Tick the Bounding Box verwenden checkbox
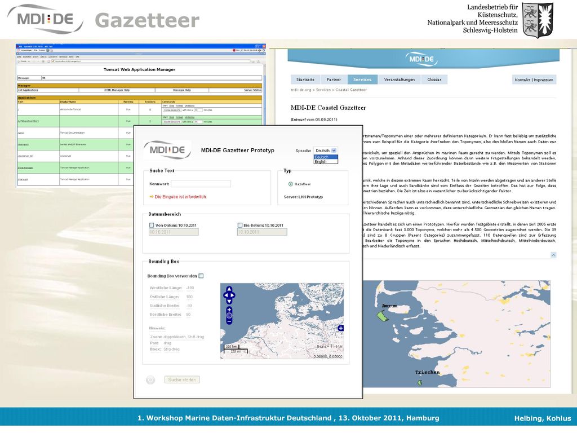The image size is (577, 433). [201, 276]
